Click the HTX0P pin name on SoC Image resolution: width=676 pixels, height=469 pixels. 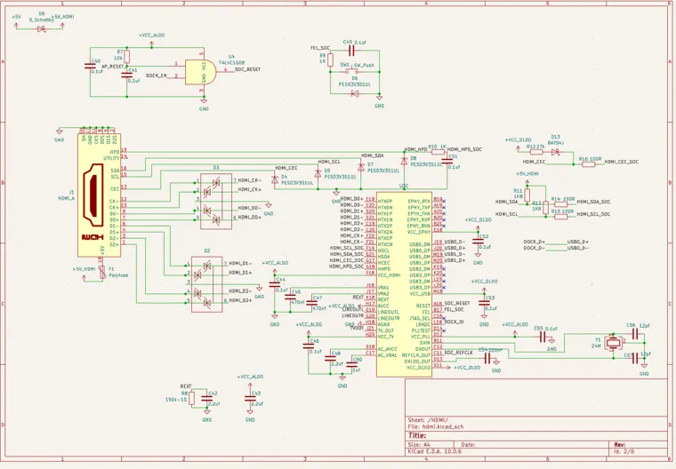(x=385, y=201)
